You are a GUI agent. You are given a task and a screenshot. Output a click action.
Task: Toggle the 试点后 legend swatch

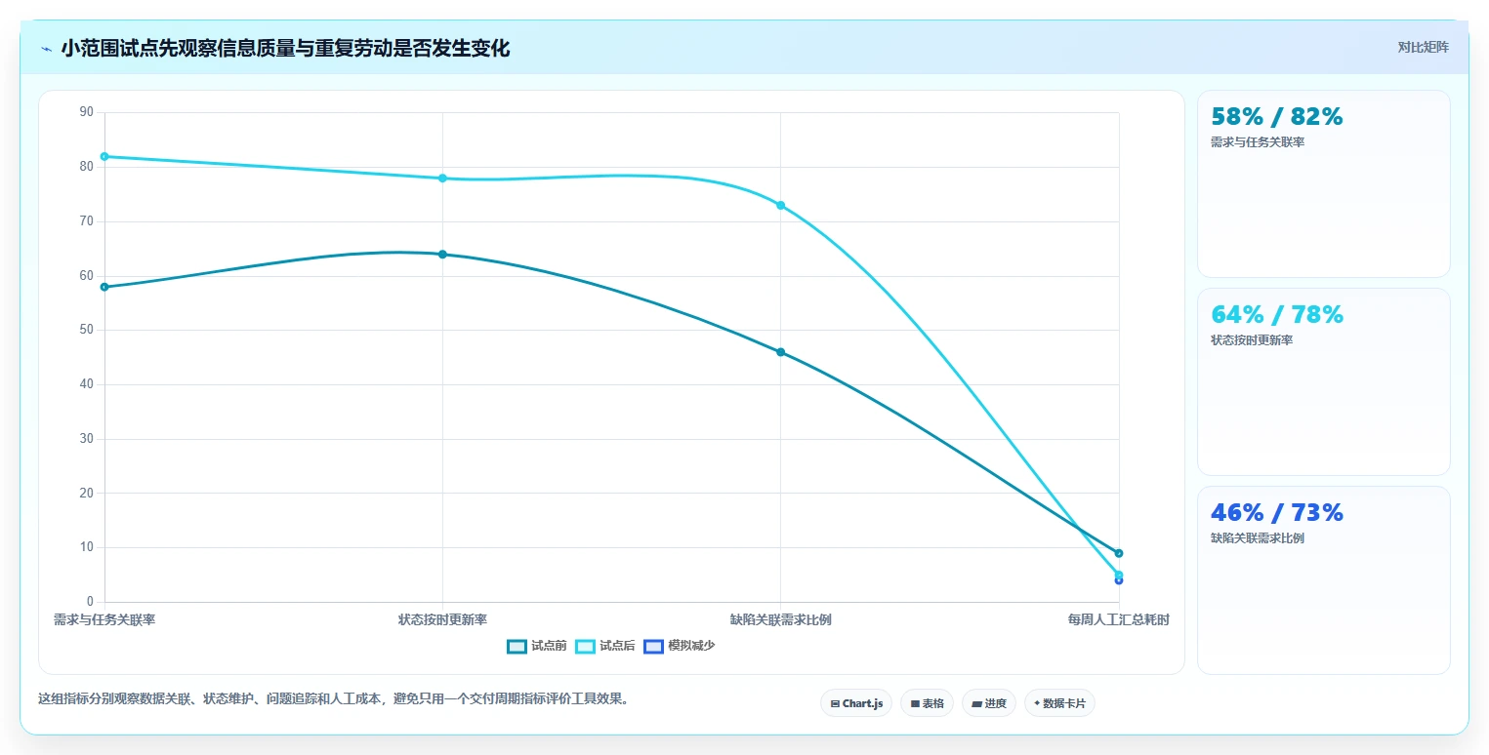click(585, 646)
